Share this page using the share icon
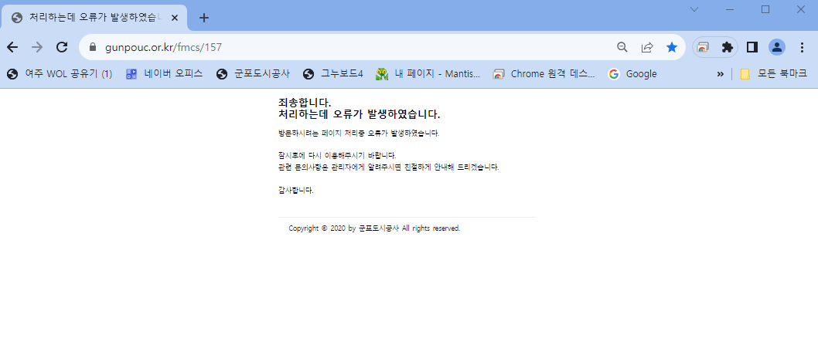818x345 pixels. click(x=647, y=47)
